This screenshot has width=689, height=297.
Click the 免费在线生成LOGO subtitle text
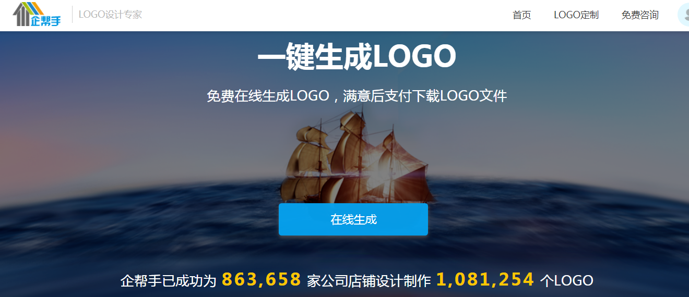357,96
